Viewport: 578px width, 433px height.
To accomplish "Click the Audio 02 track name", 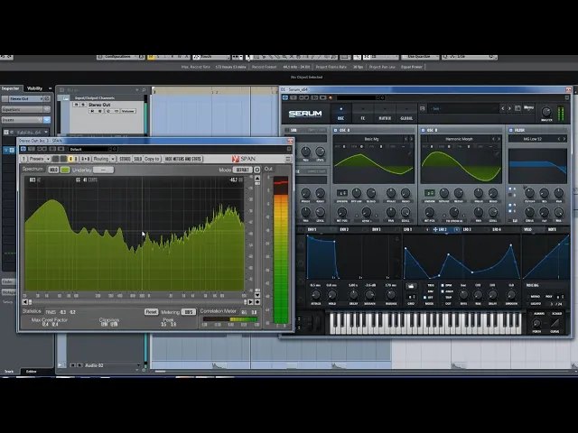I will 94,365.
